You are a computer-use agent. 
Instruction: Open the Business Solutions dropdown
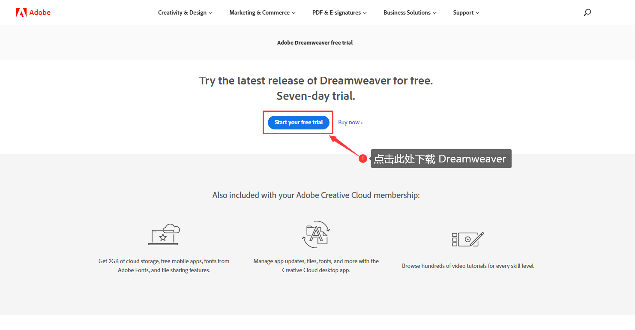(410, 12)
